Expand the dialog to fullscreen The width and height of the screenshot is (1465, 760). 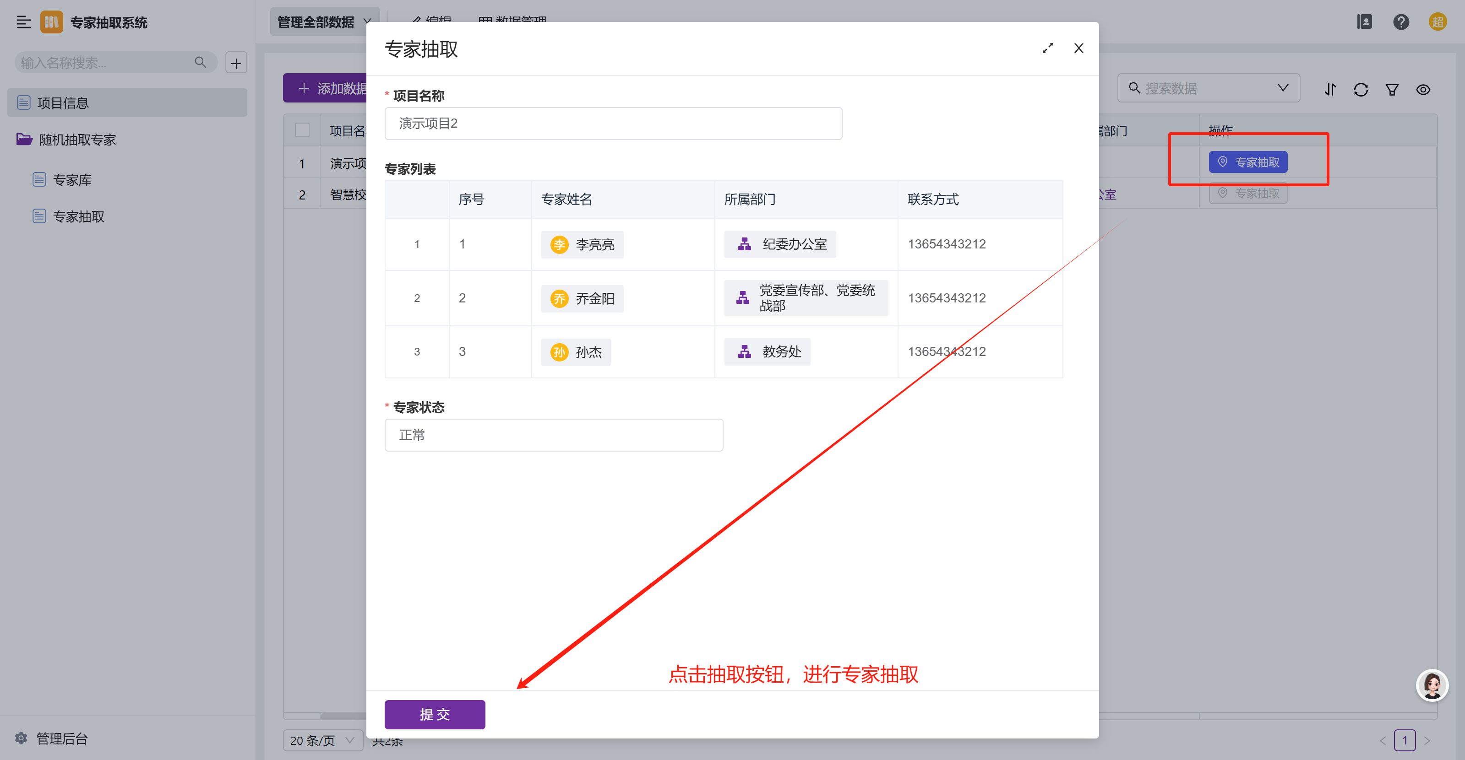(x=1047, y=49)
